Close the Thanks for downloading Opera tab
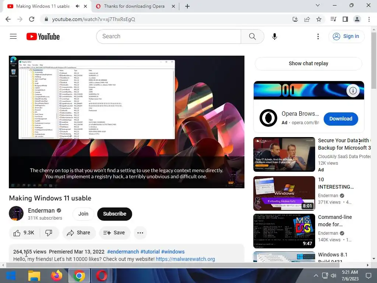 click(173, 6)
